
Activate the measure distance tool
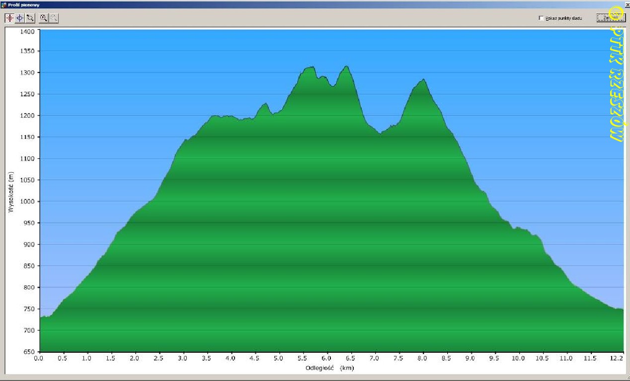point(30,18)
